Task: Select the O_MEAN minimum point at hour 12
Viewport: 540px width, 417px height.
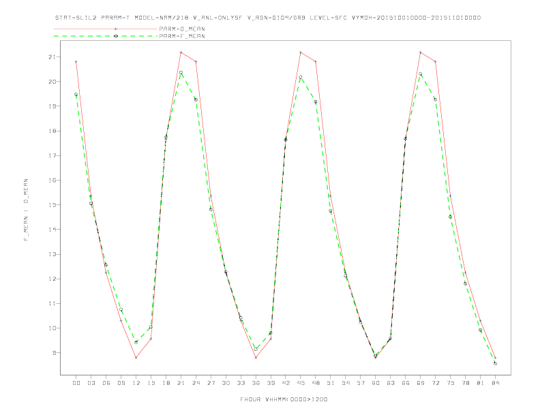Action: 136,358
